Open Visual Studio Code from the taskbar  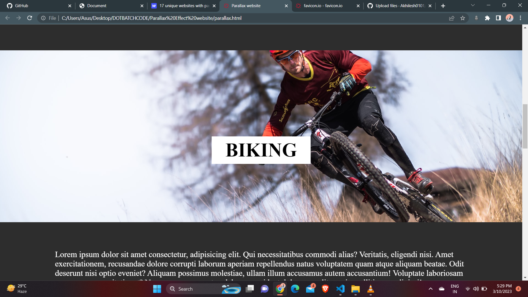point(340,289)
